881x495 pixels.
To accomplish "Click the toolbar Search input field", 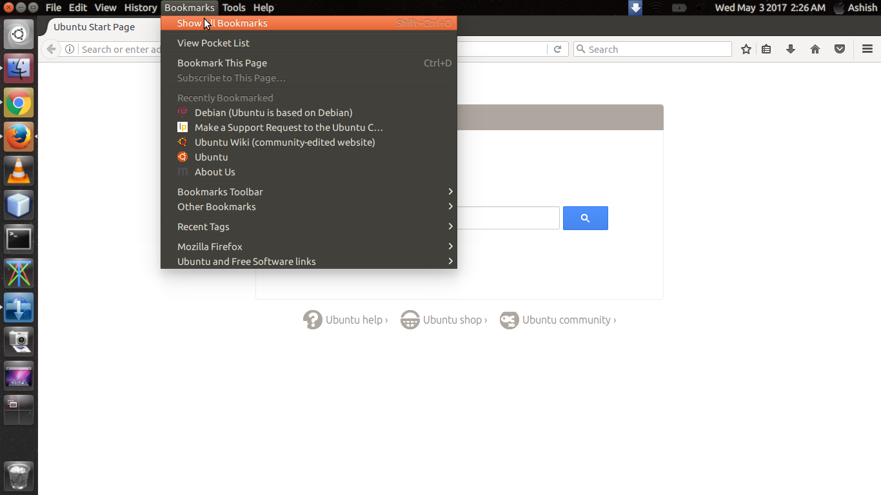I will (x=653, y=49).
